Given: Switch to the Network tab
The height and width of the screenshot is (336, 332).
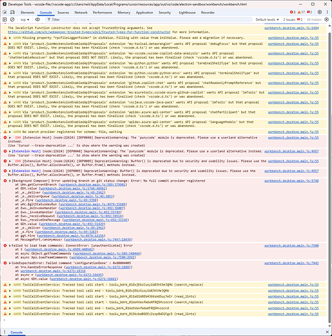Looking at the screenshot, I should (x=81, y=13).
